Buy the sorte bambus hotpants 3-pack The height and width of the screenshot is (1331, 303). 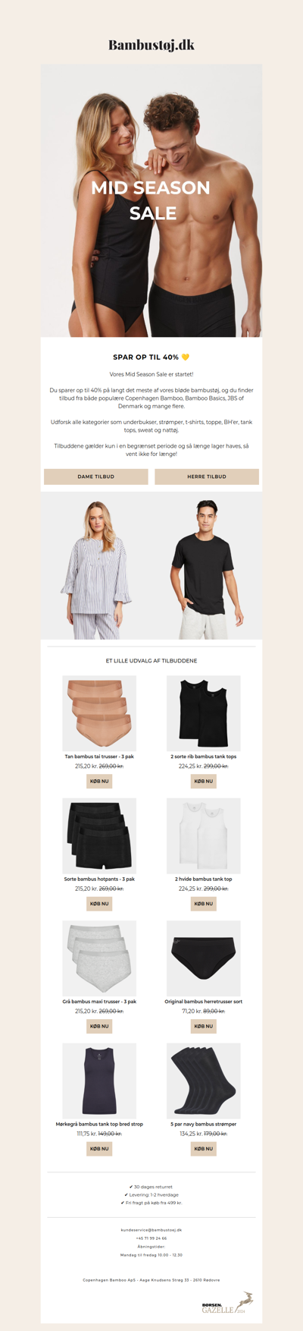click(99, 904)
